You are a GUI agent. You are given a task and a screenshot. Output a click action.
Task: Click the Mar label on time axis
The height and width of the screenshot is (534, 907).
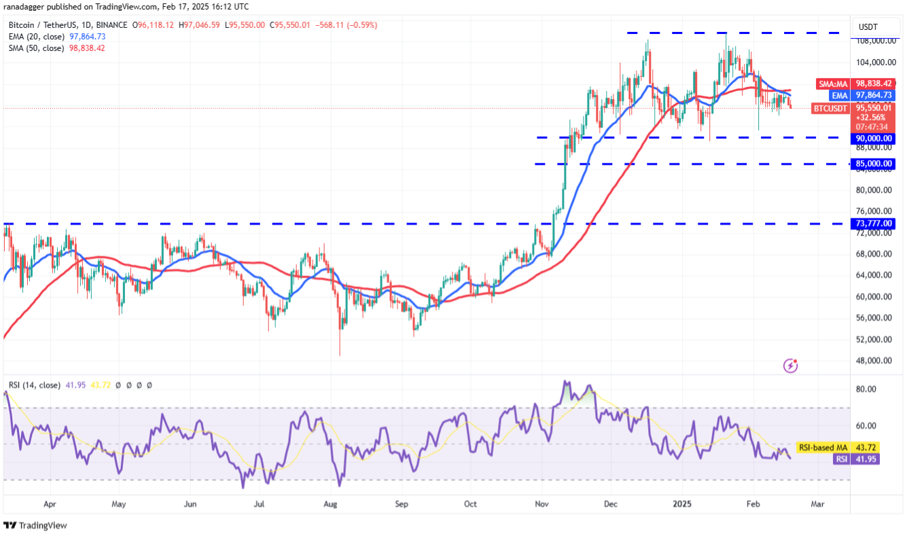(x=818, y=505)
